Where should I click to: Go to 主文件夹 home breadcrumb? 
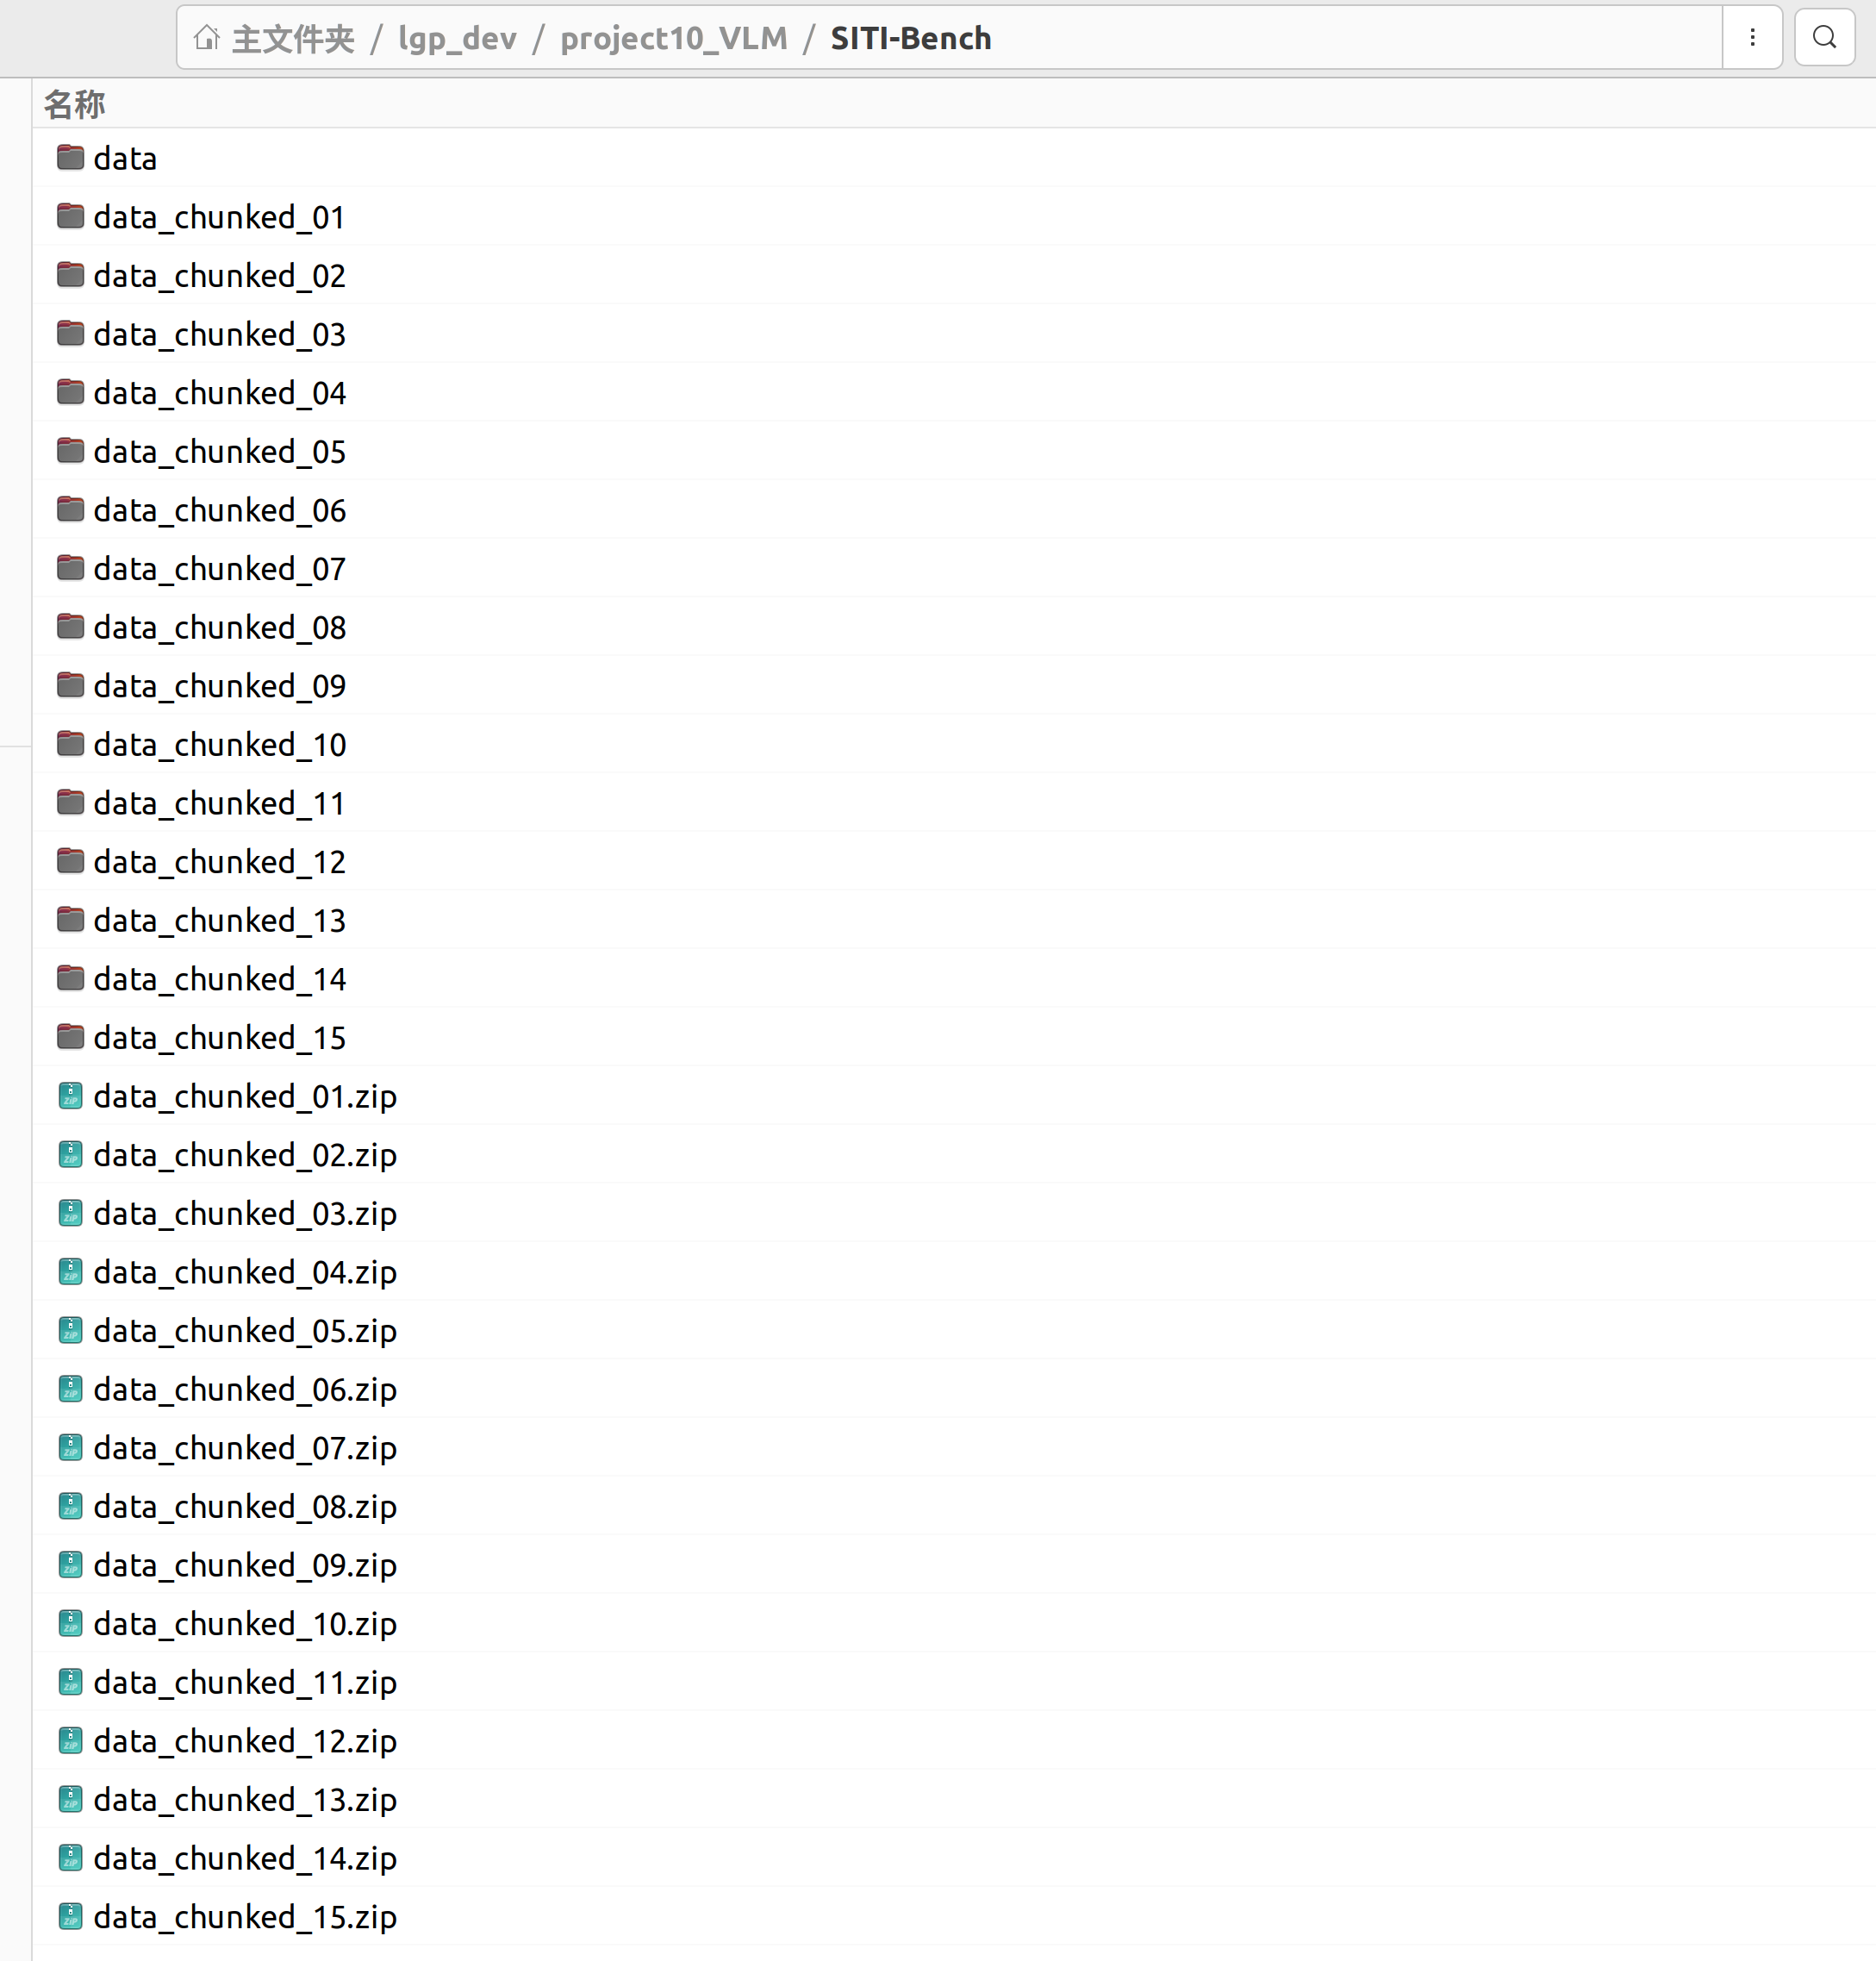293,38
